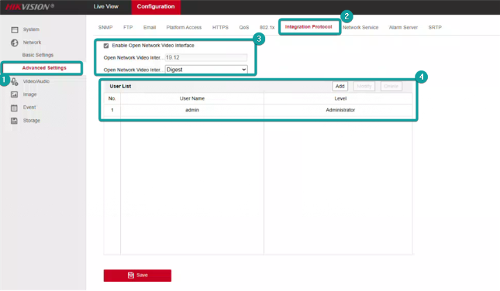Click the System monitor icon in sidebar
This screenshot has width=500, height=291.
tap(14, 29)
